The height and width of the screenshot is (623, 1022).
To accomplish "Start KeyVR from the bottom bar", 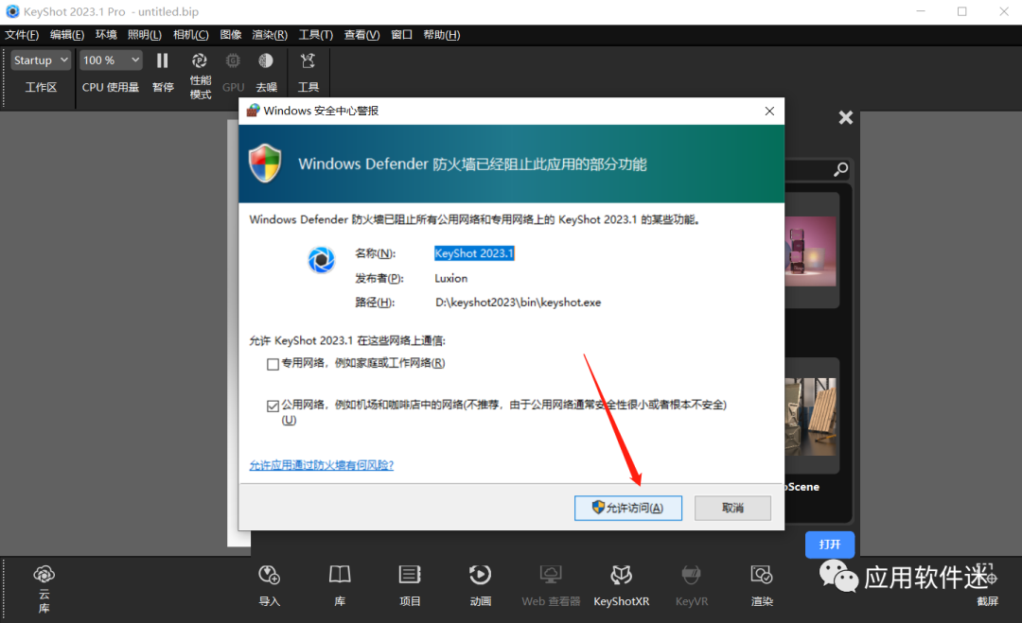I will point(691,581).
